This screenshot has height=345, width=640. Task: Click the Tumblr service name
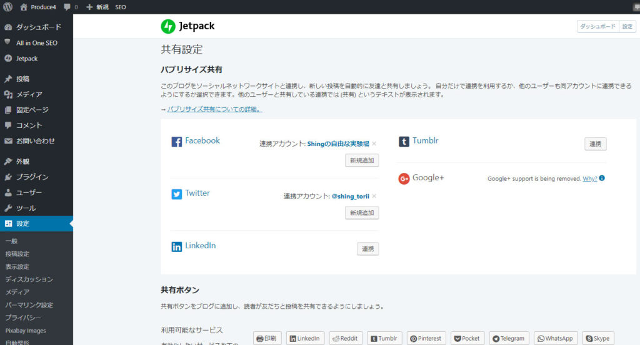pos(425,140)
